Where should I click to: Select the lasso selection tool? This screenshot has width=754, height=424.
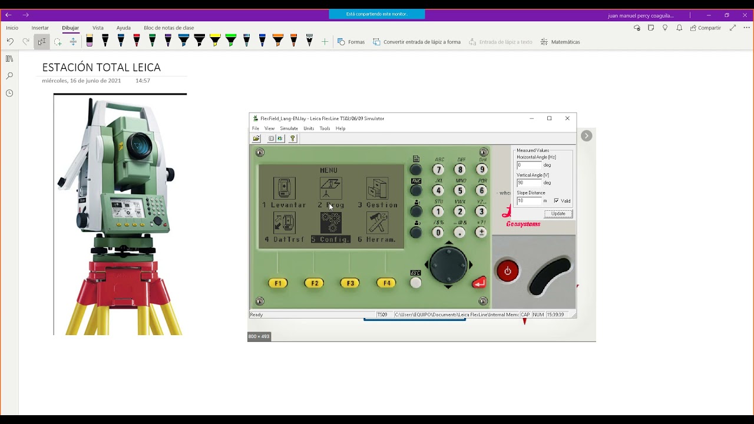(58, 42)
